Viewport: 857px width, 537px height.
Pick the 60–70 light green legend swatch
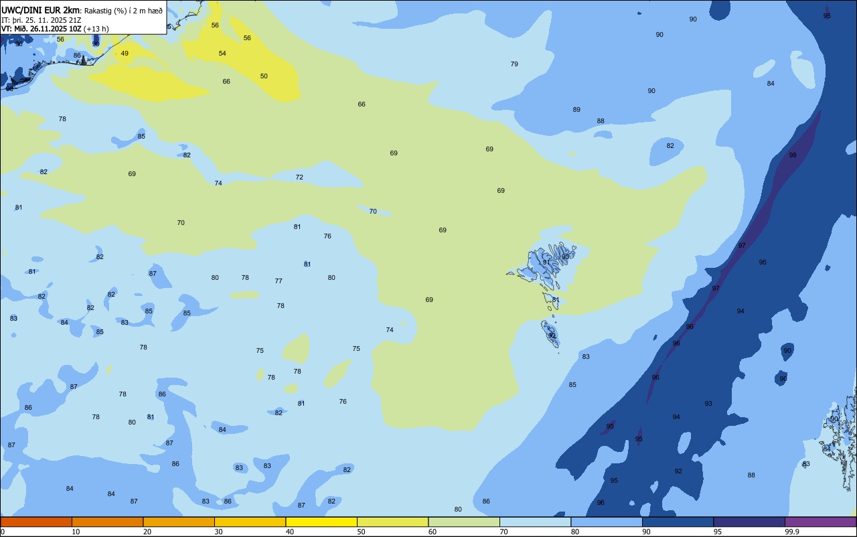[464, 522]
